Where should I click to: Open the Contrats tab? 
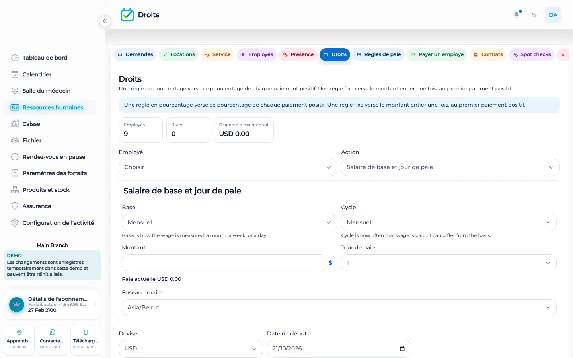[x=488, y=54]
